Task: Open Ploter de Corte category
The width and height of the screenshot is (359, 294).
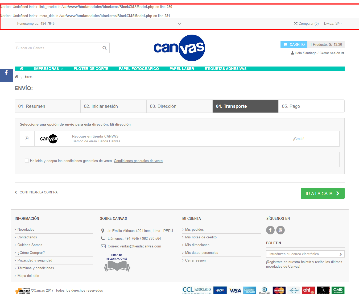Action: pos(91,69)
